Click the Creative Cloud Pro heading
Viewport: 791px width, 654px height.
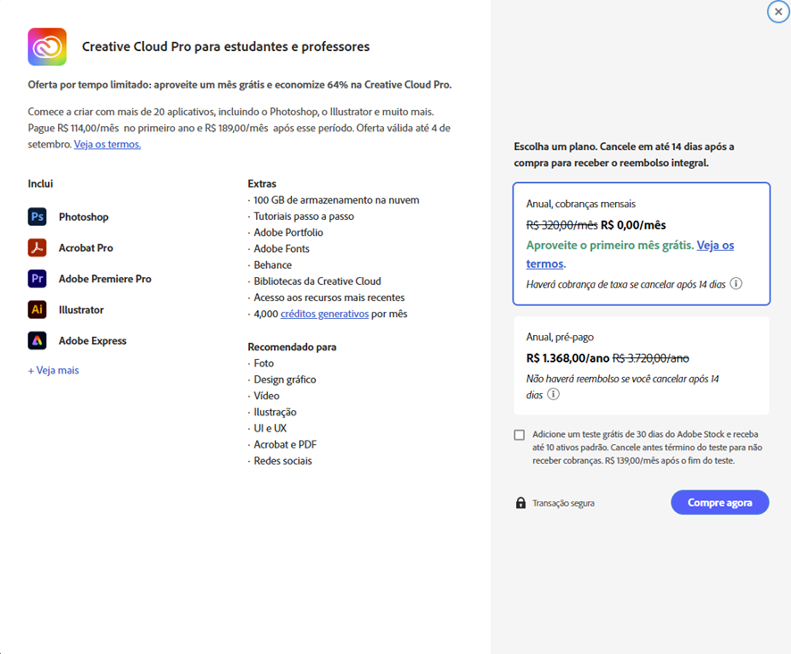[226, 46]
